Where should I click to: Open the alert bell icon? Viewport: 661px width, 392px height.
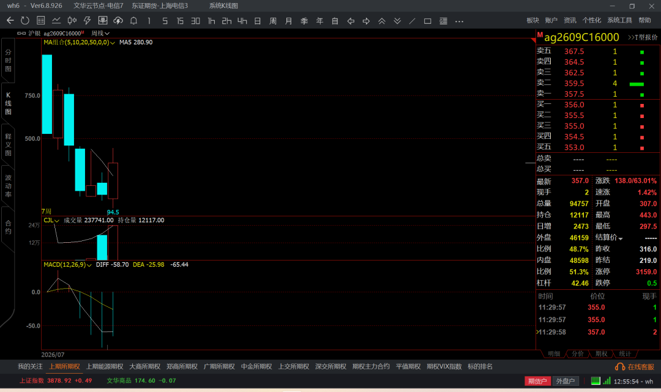pyautogui.click(x=133, y=21)
